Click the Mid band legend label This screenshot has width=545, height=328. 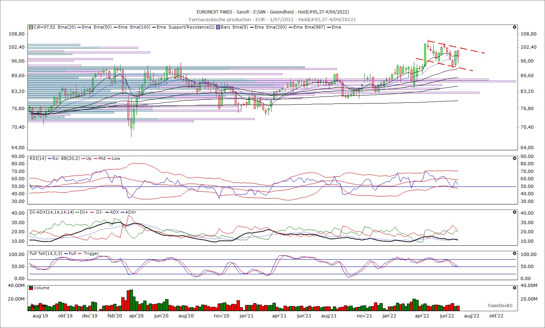pyautogui.click(x=102, y=158)
